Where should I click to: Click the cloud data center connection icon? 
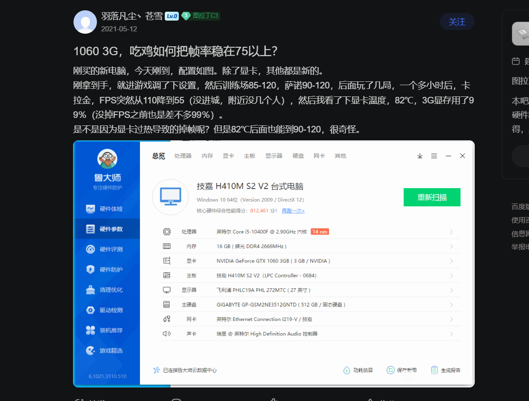pyautogui.click(x=156, y=370)
